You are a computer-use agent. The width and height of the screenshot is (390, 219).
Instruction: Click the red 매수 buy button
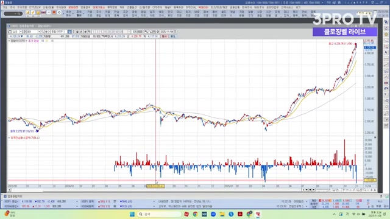pyautogui.click(x=165, y=36)
